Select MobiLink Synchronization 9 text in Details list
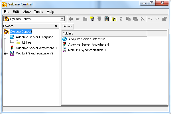This screenshot has width=171, height=114. click(87, 50)
